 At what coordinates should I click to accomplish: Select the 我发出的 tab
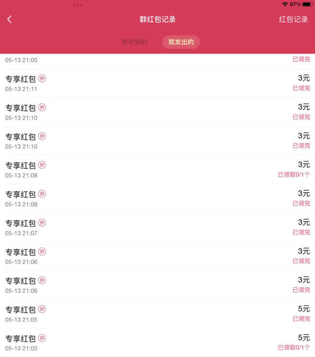pyautogui.click(x=181, y=42)
